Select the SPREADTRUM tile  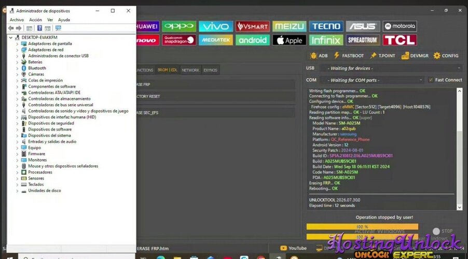[363, 40]
